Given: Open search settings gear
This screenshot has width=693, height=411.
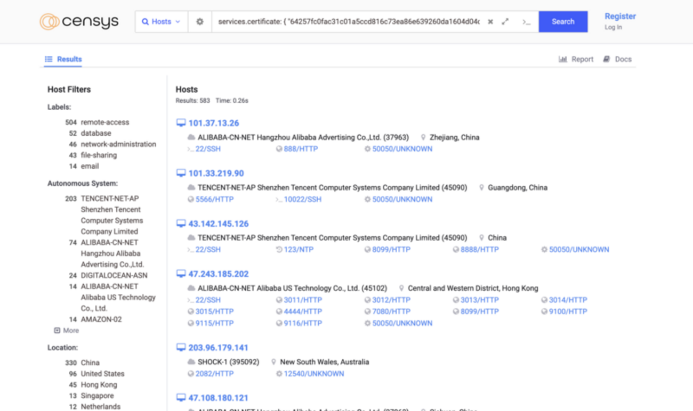Looking at the screenshot, I should (x=200, y=22).
